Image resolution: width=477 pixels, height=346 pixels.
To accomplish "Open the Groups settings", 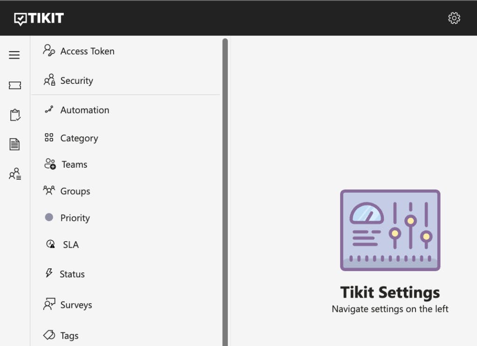I will tap(75, 191).
